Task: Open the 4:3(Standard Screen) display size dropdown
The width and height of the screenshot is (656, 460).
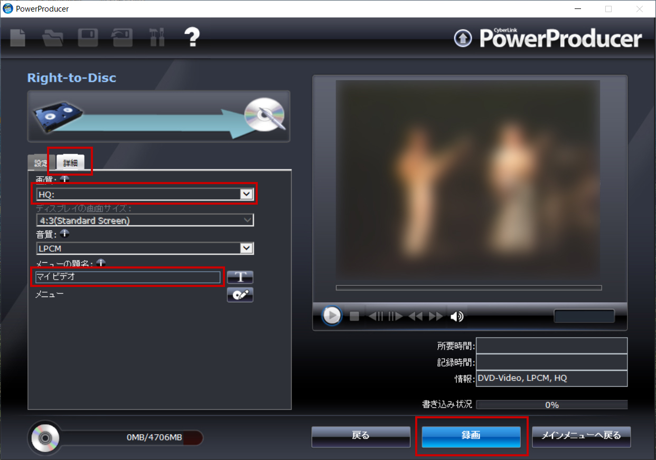Action: [x=145, y=221]
